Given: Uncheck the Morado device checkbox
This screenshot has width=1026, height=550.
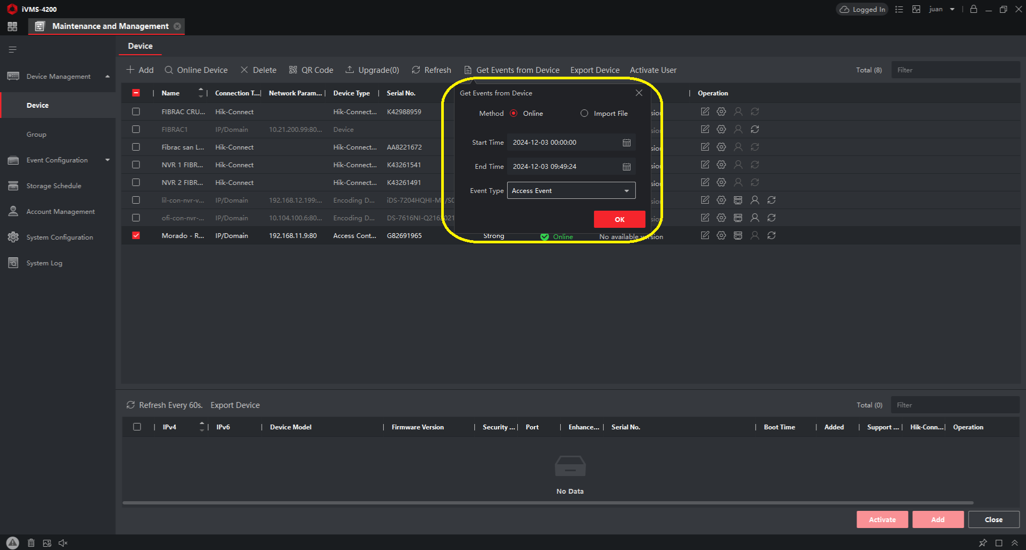Looking at the screenshot, I should pos(136,235).
